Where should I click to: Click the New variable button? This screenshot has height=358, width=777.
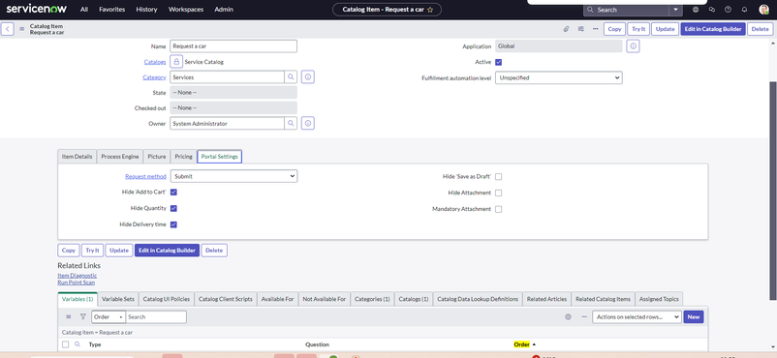click(x=694, y=317)
